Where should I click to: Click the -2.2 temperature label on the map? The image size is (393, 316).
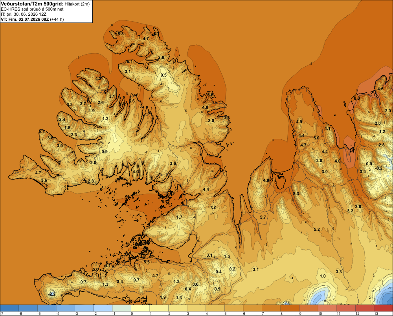pos(51,294)
